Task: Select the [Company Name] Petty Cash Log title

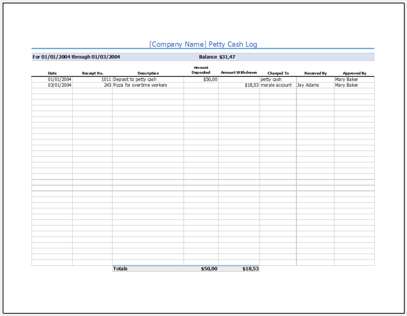Action: (x=203, y=44)
